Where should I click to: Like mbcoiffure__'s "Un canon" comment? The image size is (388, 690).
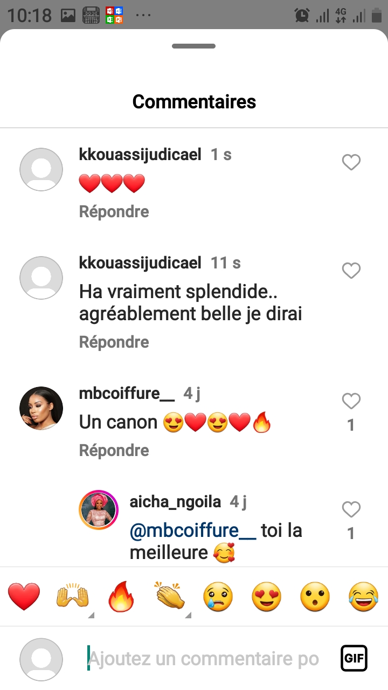351,401
